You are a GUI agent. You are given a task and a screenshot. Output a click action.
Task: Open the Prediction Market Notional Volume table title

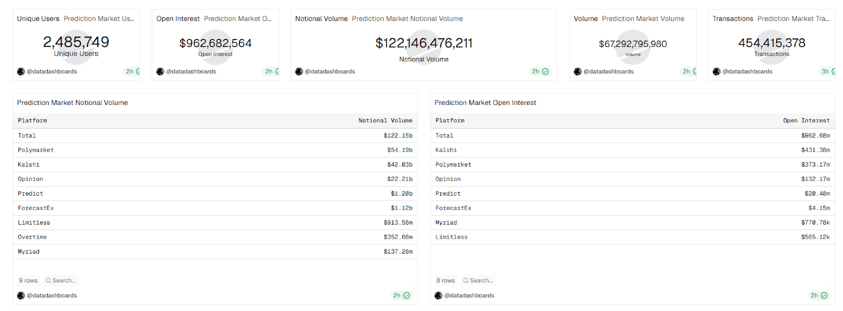pos(73,103)
